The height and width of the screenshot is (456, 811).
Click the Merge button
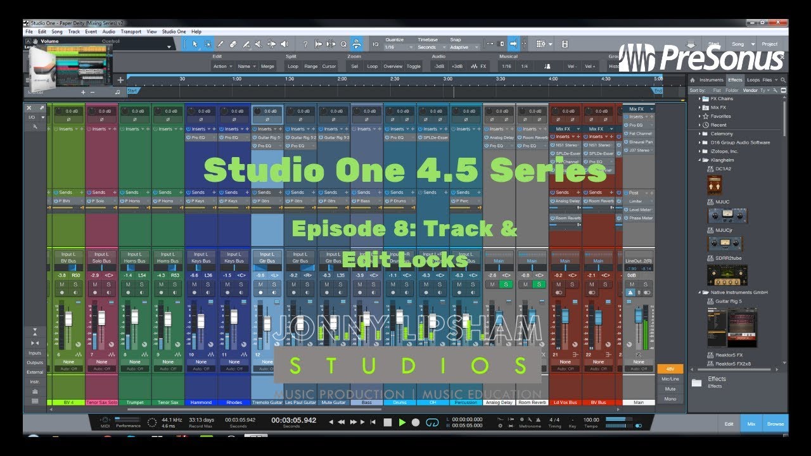coord(268,66)
